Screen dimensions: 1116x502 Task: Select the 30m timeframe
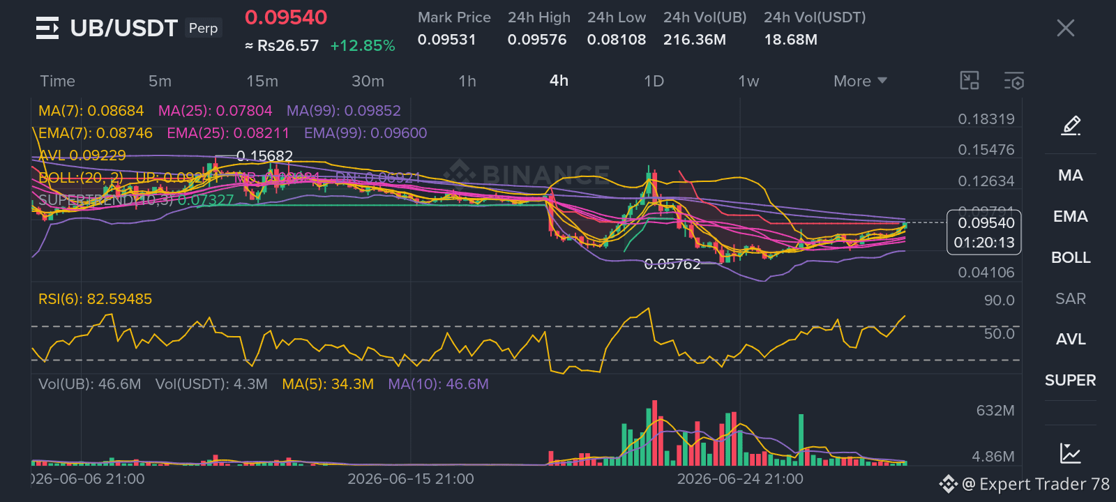point(368,81)
